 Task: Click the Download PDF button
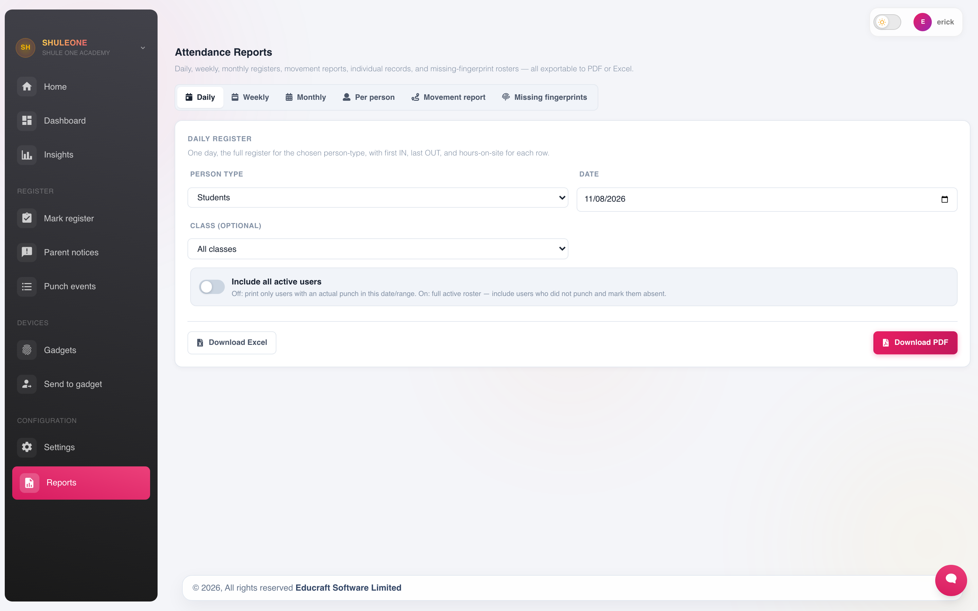pos(916,343)
